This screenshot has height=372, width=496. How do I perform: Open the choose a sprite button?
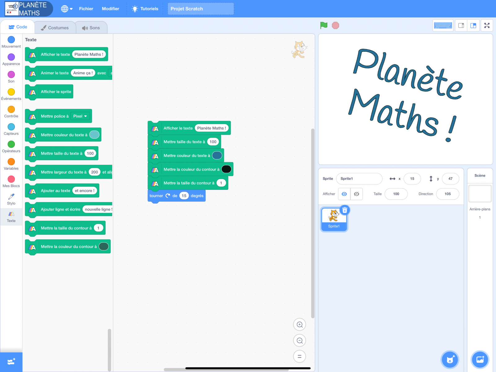(450, 360)
